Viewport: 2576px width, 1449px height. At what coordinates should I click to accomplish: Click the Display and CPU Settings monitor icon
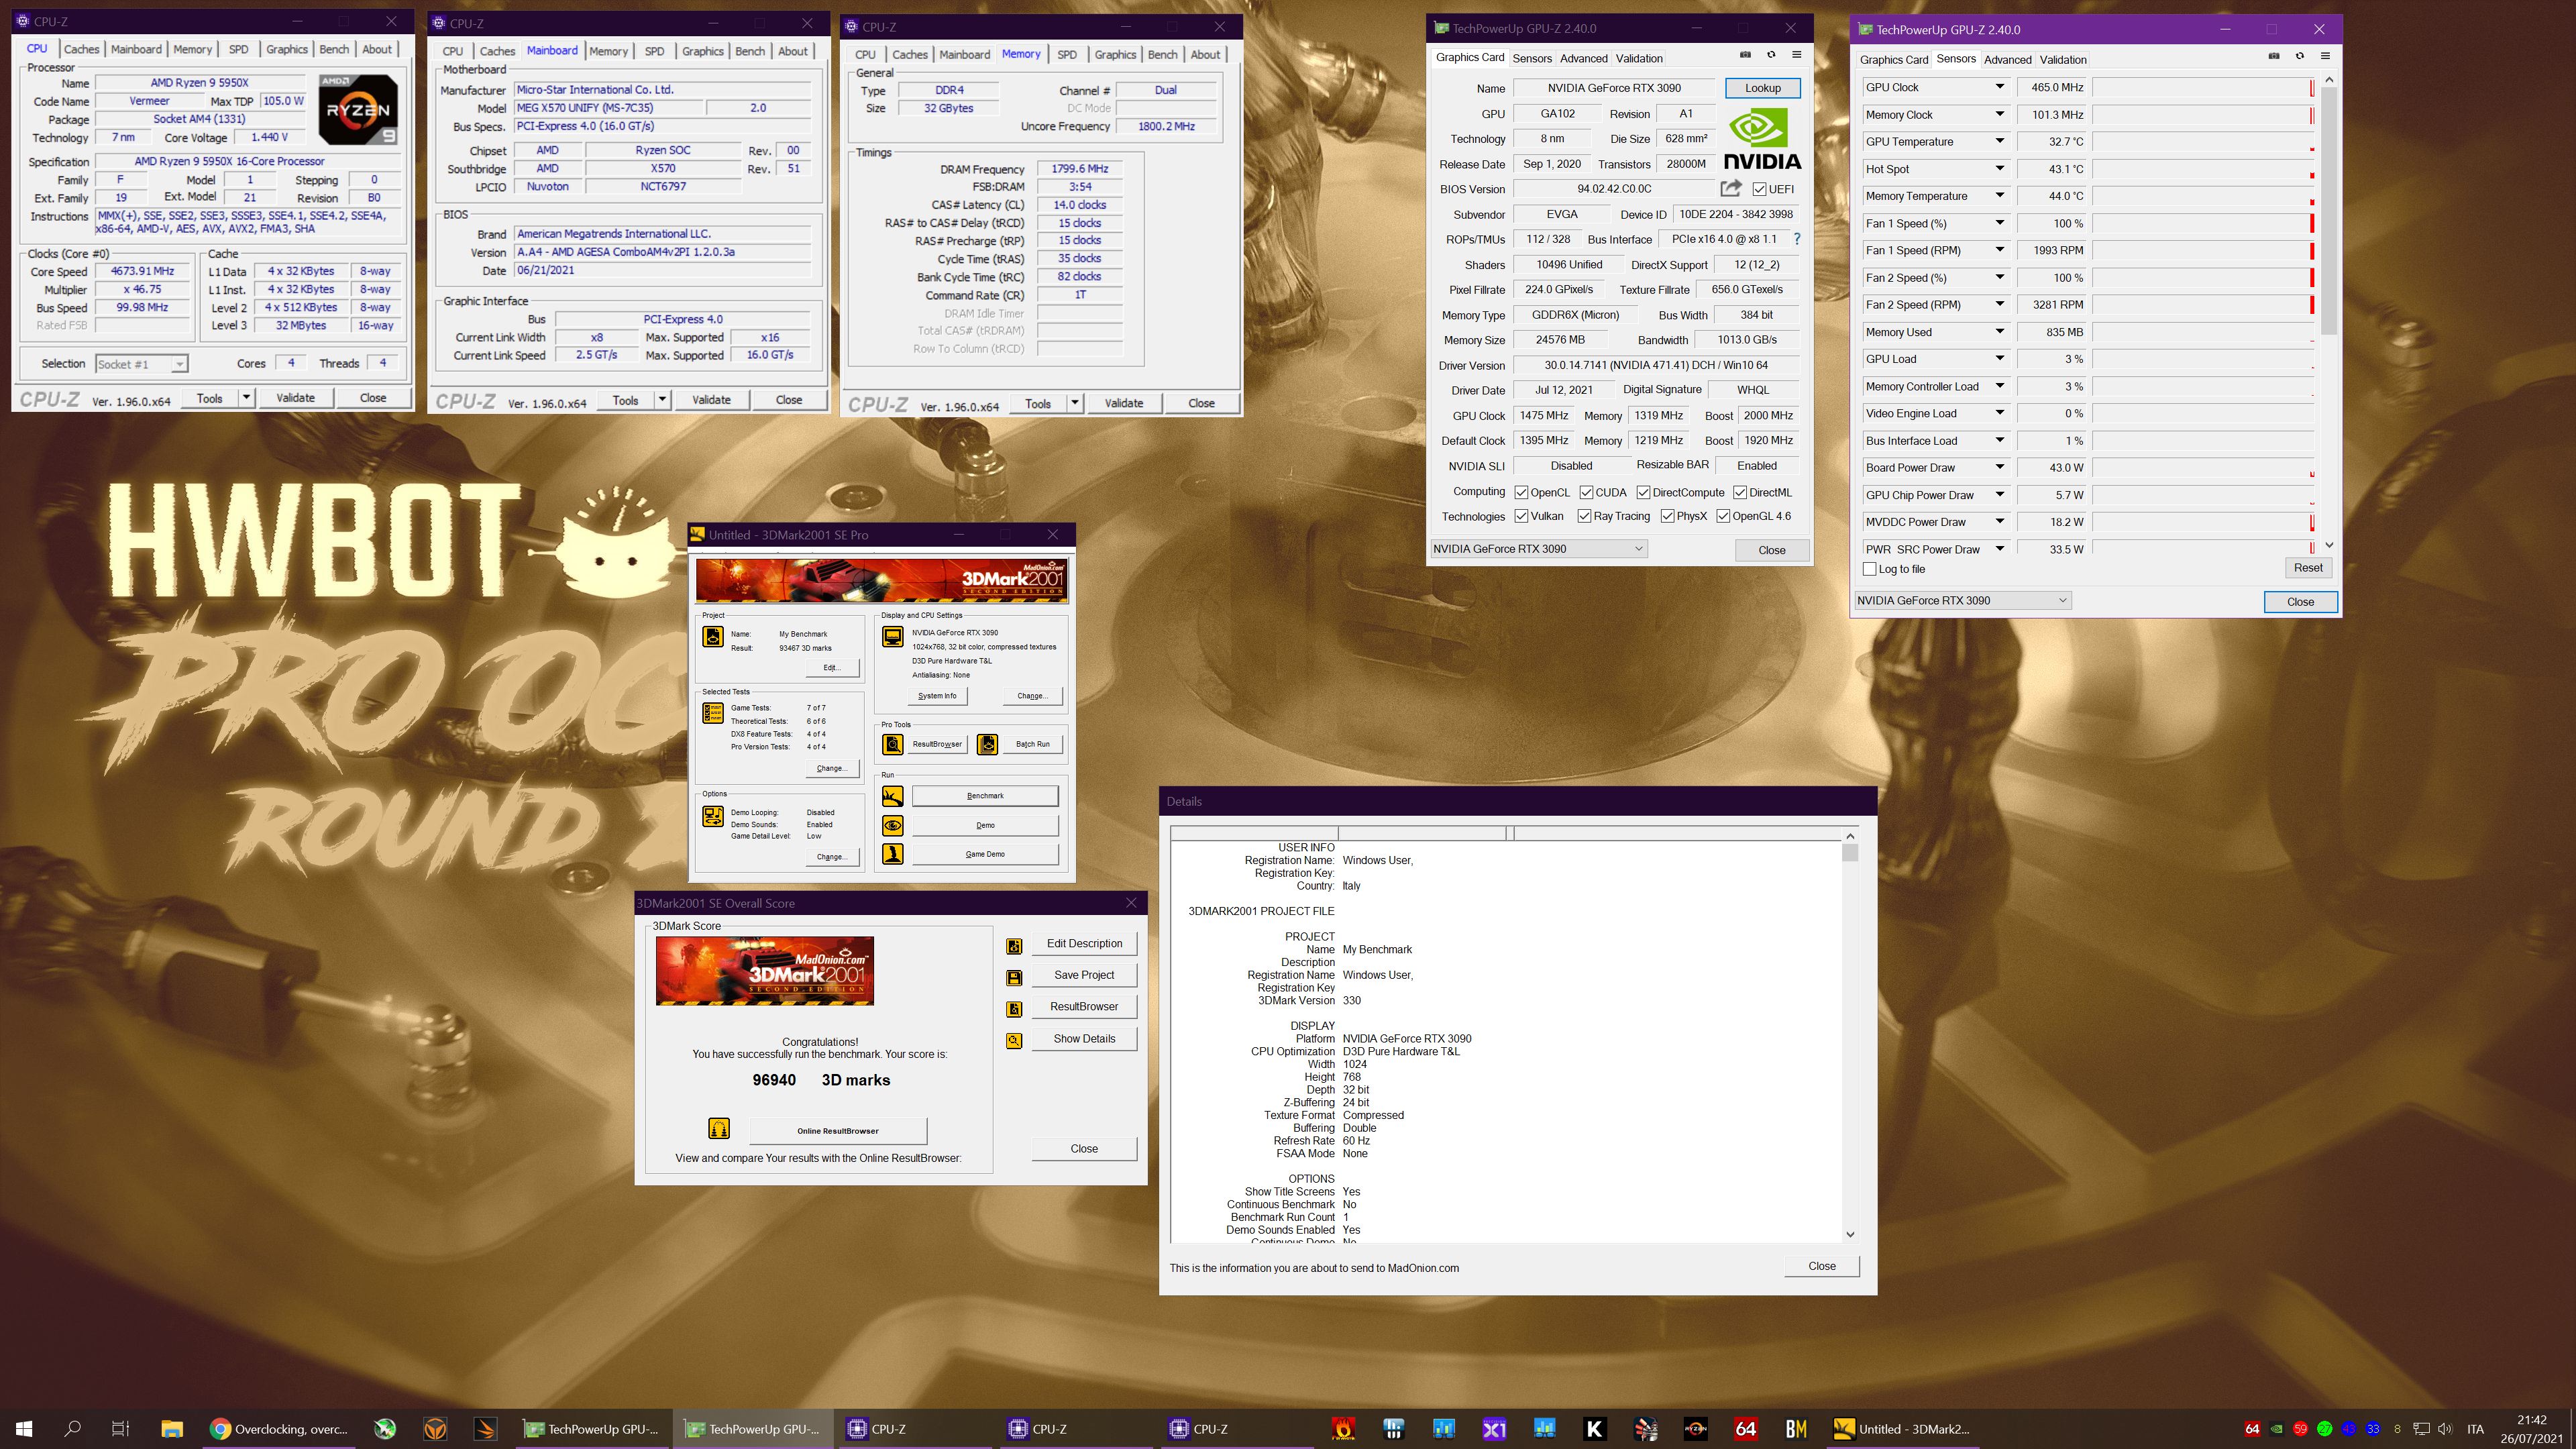click(x=892, y=637)
